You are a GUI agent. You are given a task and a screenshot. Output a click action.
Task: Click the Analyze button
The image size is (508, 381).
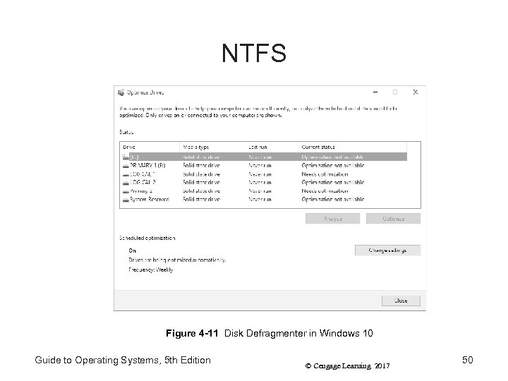pos(333,219)
